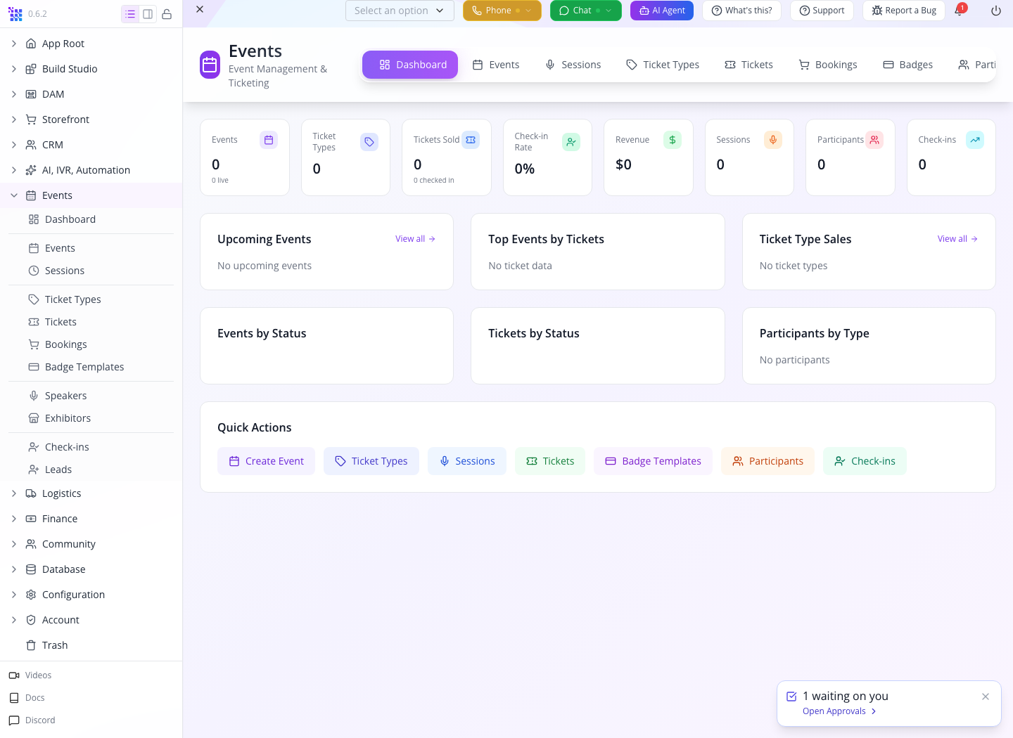Viewport: 1013px width, 738px height.
Task: Switch to the Bookings tab
Action: [x=828, y=65]
